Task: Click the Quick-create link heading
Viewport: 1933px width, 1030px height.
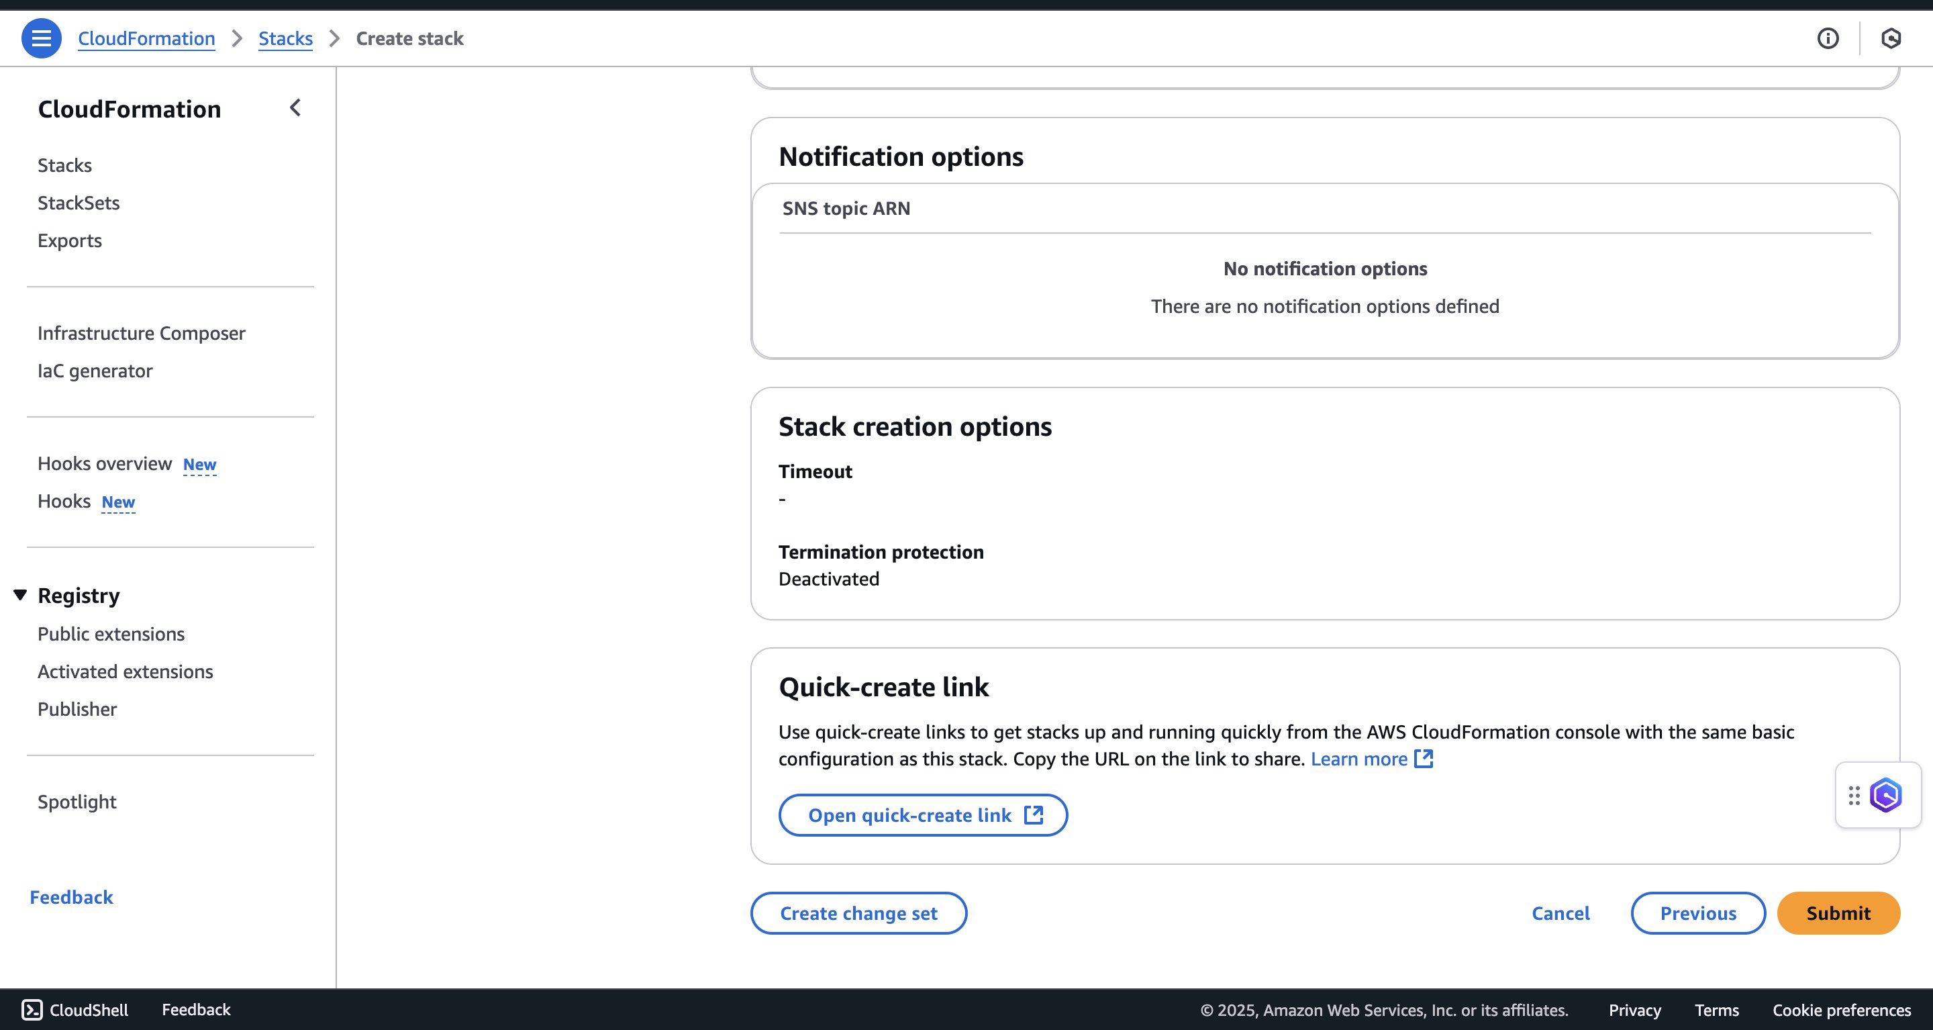Action: coord(883,687)
